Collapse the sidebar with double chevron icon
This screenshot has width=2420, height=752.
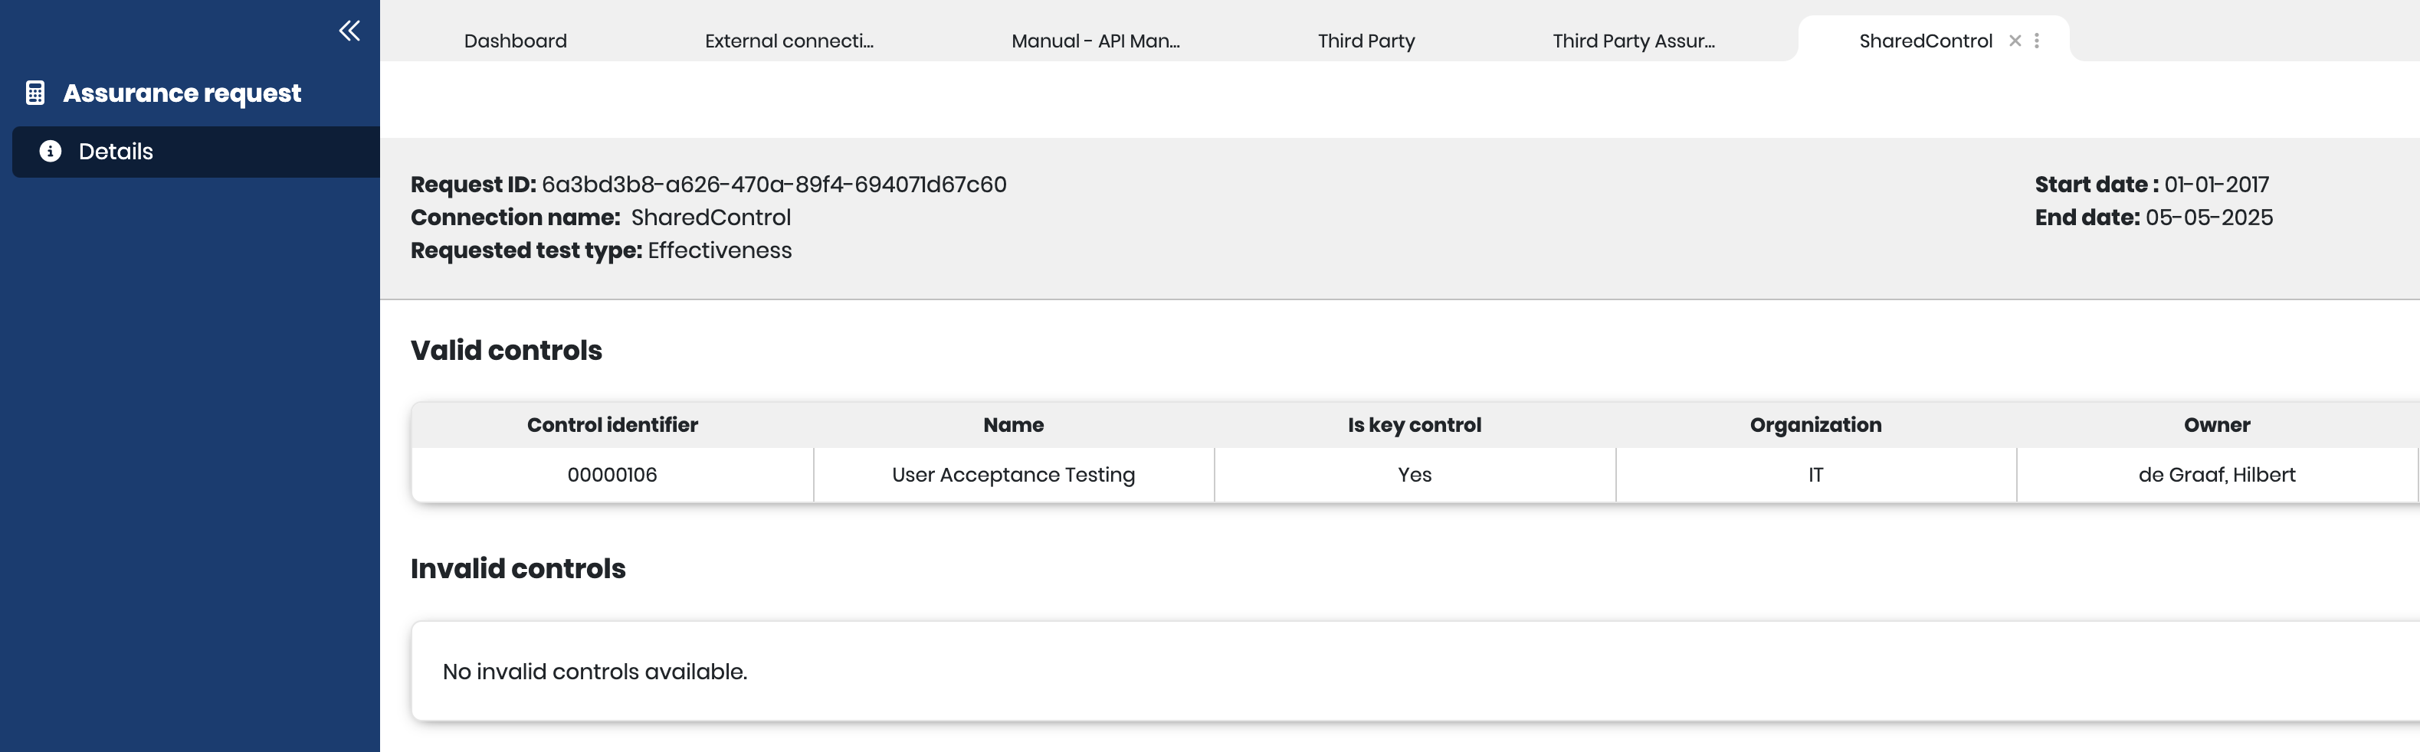coord(349,31)
